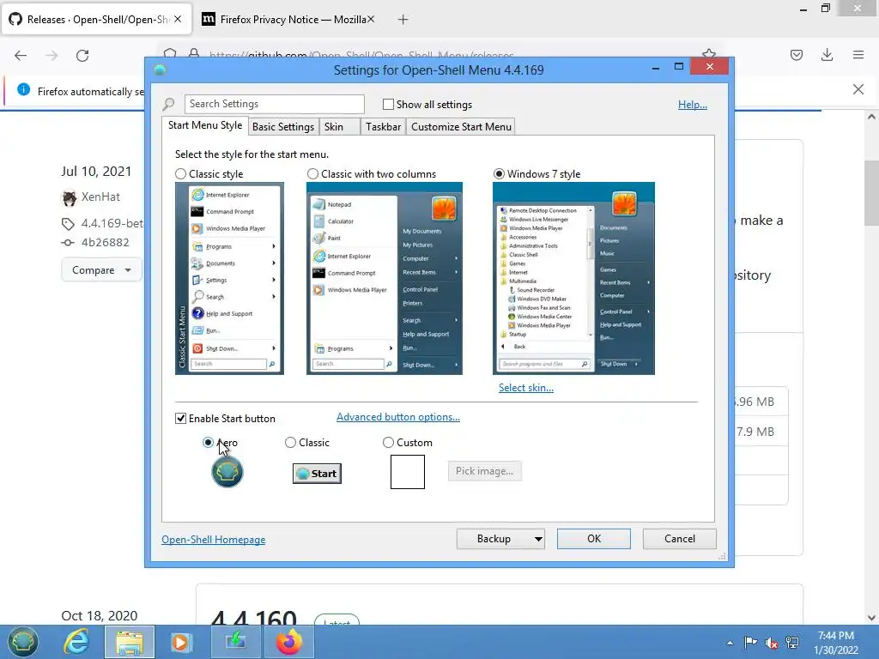Viewport: 879px width, 659px height.
Task: Confirm settings with OK
Action: 594,539
